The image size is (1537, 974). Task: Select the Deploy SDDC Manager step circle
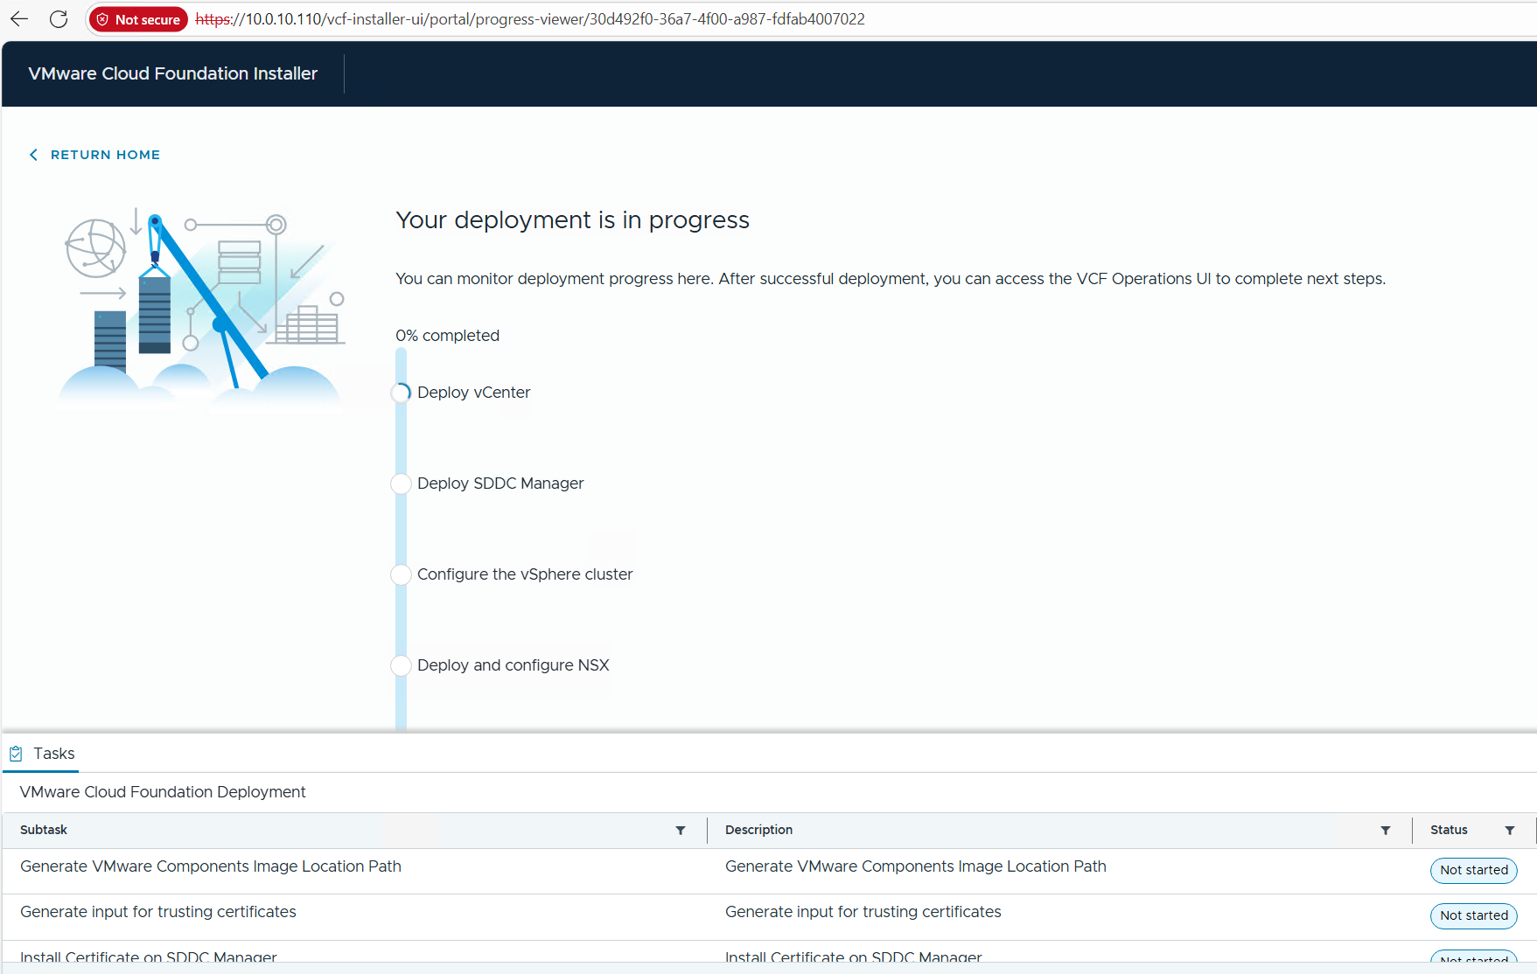pyautogui.click(x=401, y=484)
